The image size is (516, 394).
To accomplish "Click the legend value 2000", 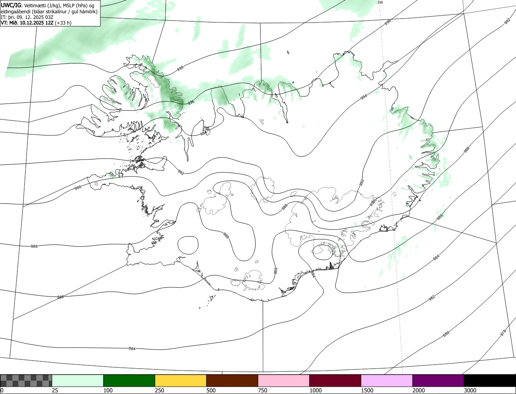I will click(418, 390).
